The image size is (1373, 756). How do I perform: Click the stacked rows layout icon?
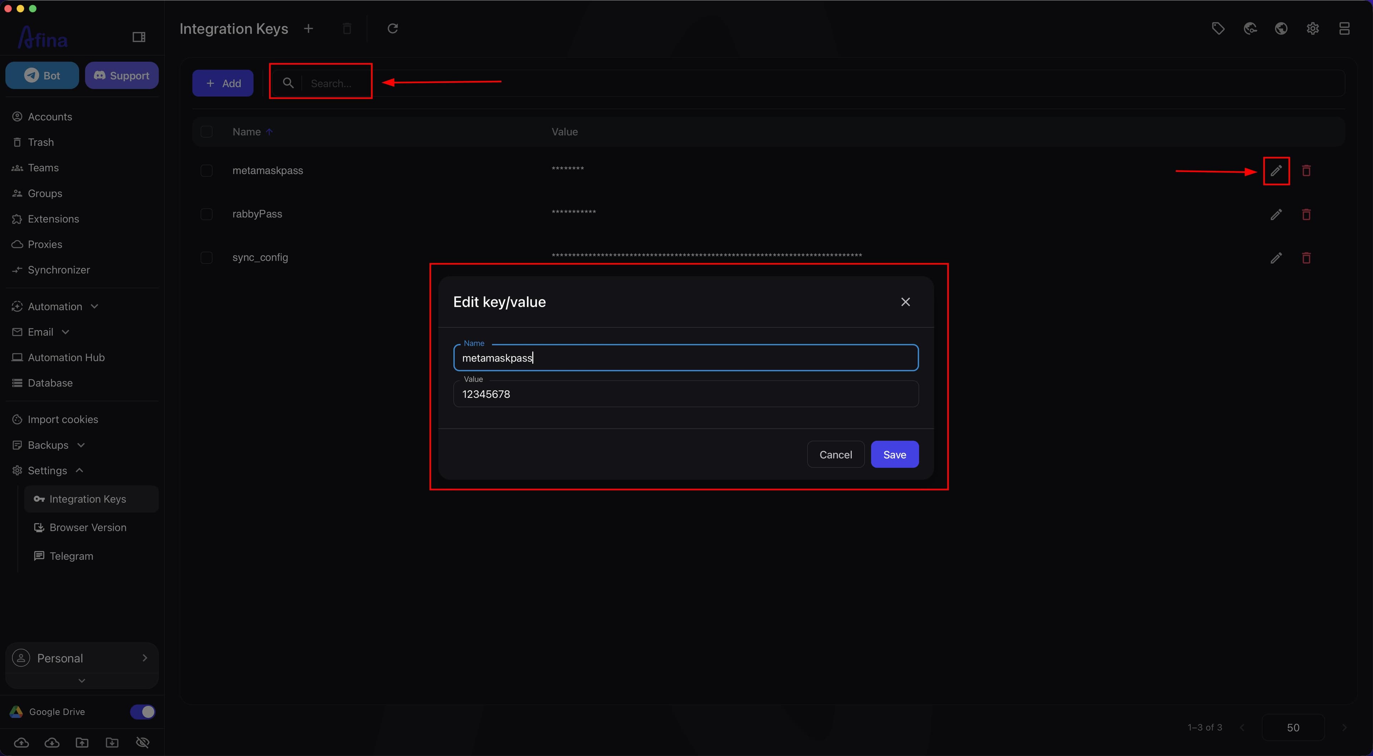(x=1344, y=28)
